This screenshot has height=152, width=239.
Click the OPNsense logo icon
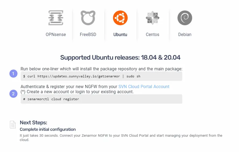pos(56,18)
